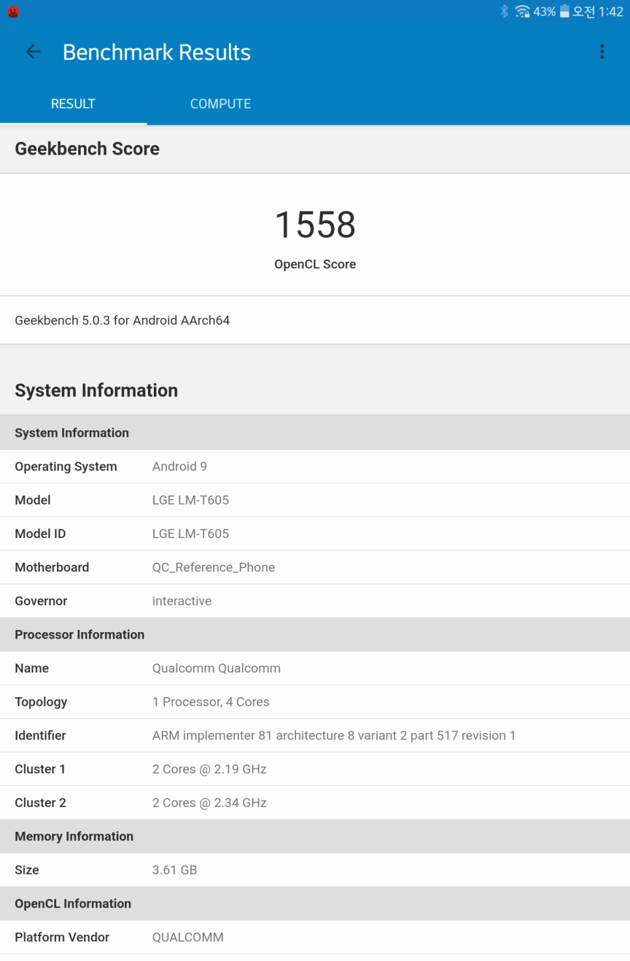Switch to the RESULT tab
The image size is (630, 961).
[x=73, y=104]
